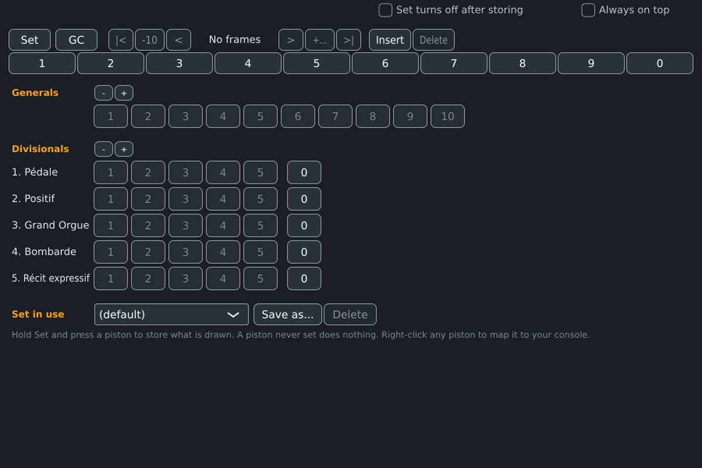Go back ten frames with -10 button
The height and width of the screenshot is (468, 702).
pos(150,40)
